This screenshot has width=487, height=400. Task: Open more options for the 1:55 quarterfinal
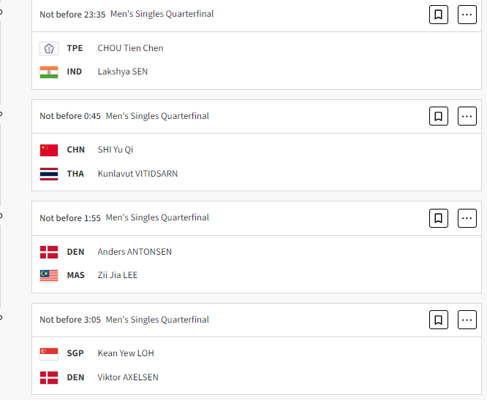tap(467, 218)
